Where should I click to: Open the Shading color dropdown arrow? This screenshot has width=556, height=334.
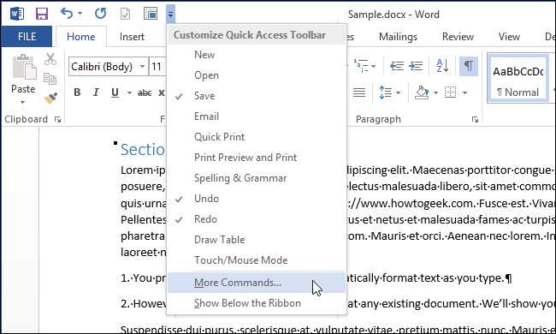coord(435,93)
